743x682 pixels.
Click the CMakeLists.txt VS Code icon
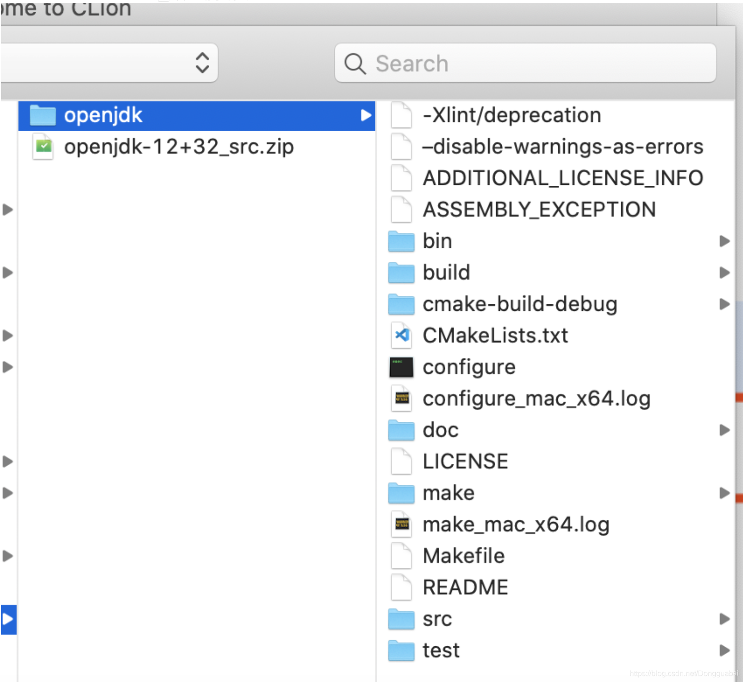[401, 335]
